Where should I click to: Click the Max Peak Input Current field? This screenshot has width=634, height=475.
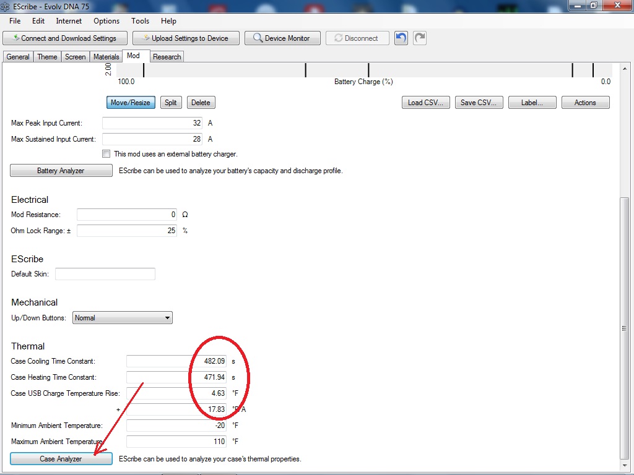tap(152, 123)
